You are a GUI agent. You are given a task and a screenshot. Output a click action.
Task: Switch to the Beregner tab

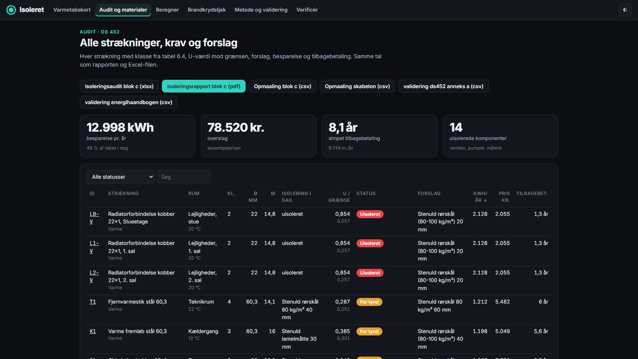click(167, 10)
